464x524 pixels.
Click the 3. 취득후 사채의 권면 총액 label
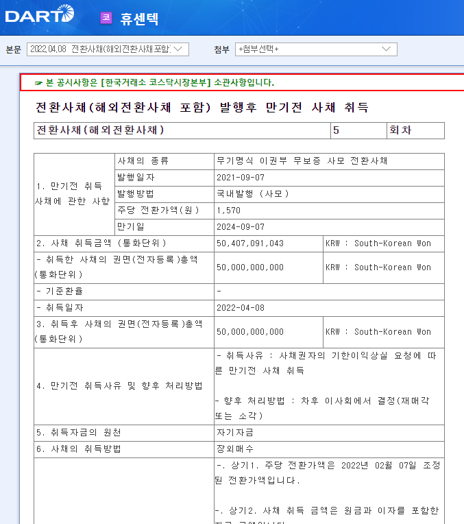click(119, 332)
